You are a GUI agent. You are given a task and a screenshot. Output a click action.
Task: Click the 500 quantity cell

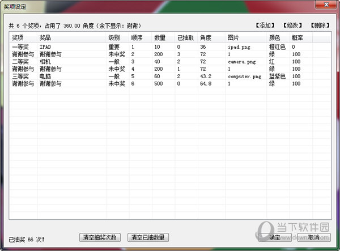pyautogui.click(x=158, y=84)
